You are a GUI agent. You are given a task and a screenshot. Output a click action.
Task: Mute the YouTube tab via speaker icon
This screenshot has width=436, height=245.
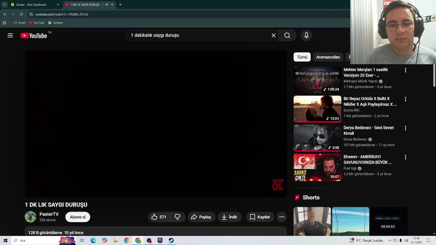[x=107, y=5]
